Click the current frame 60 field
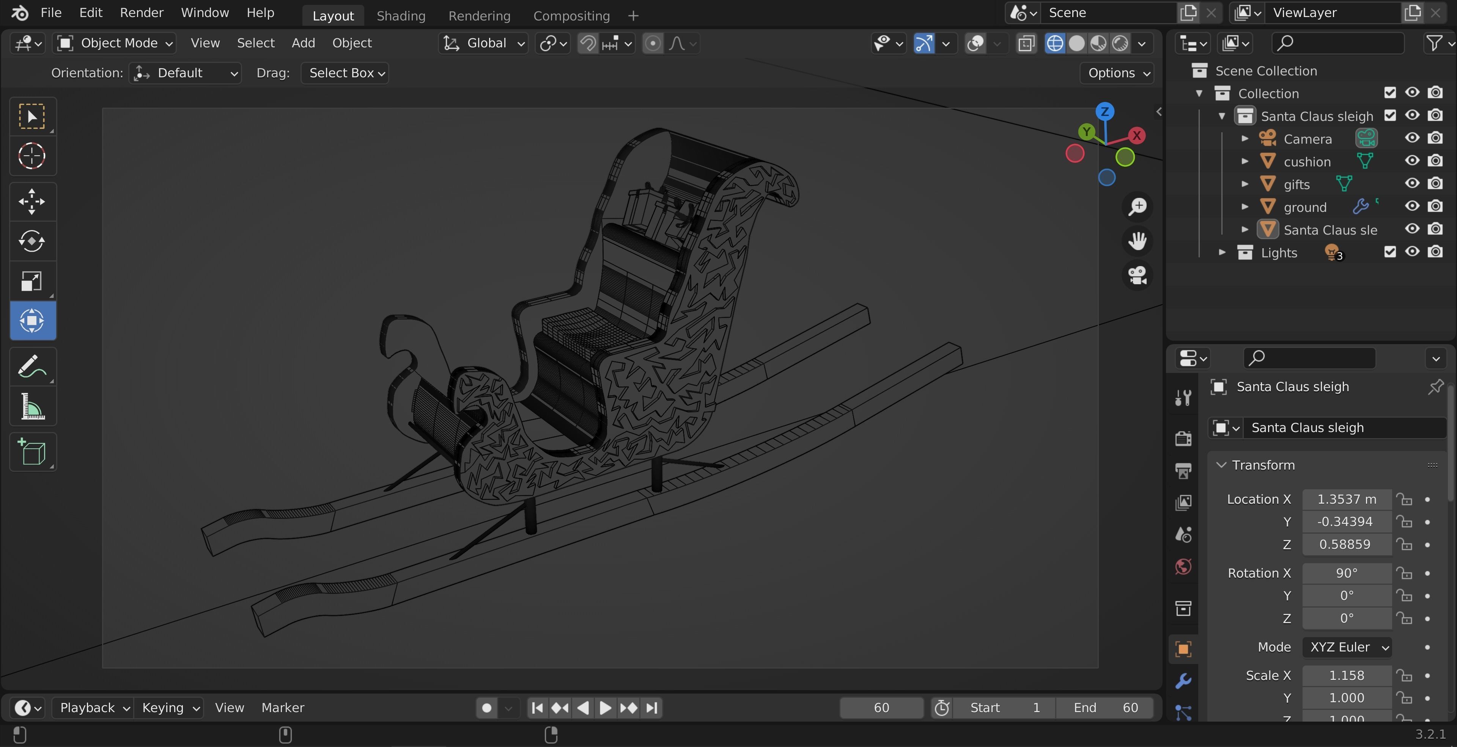 [x=881, y=708]
